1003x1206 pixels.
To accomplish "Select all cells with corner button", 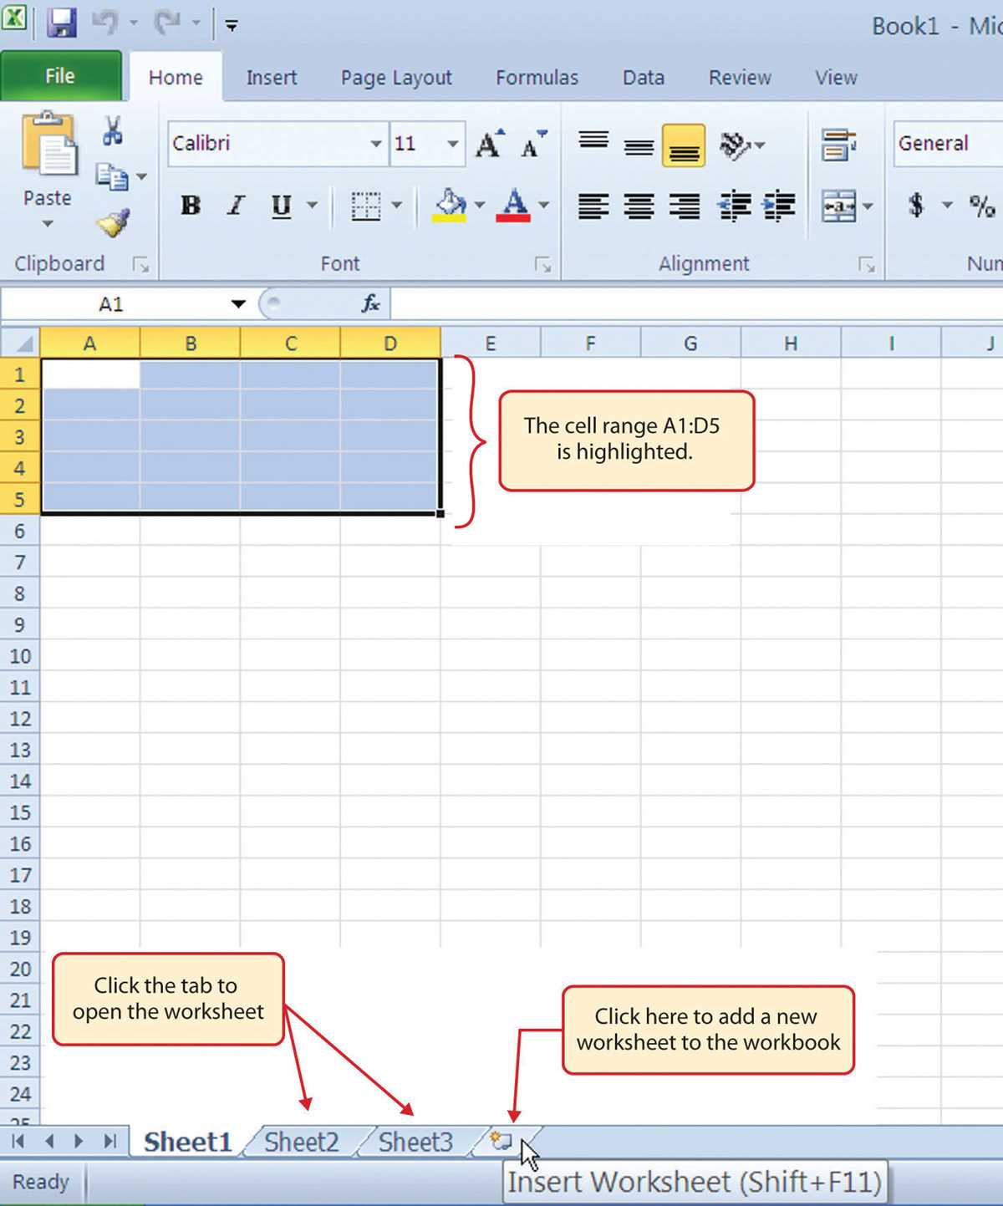I will pos(20,343).
